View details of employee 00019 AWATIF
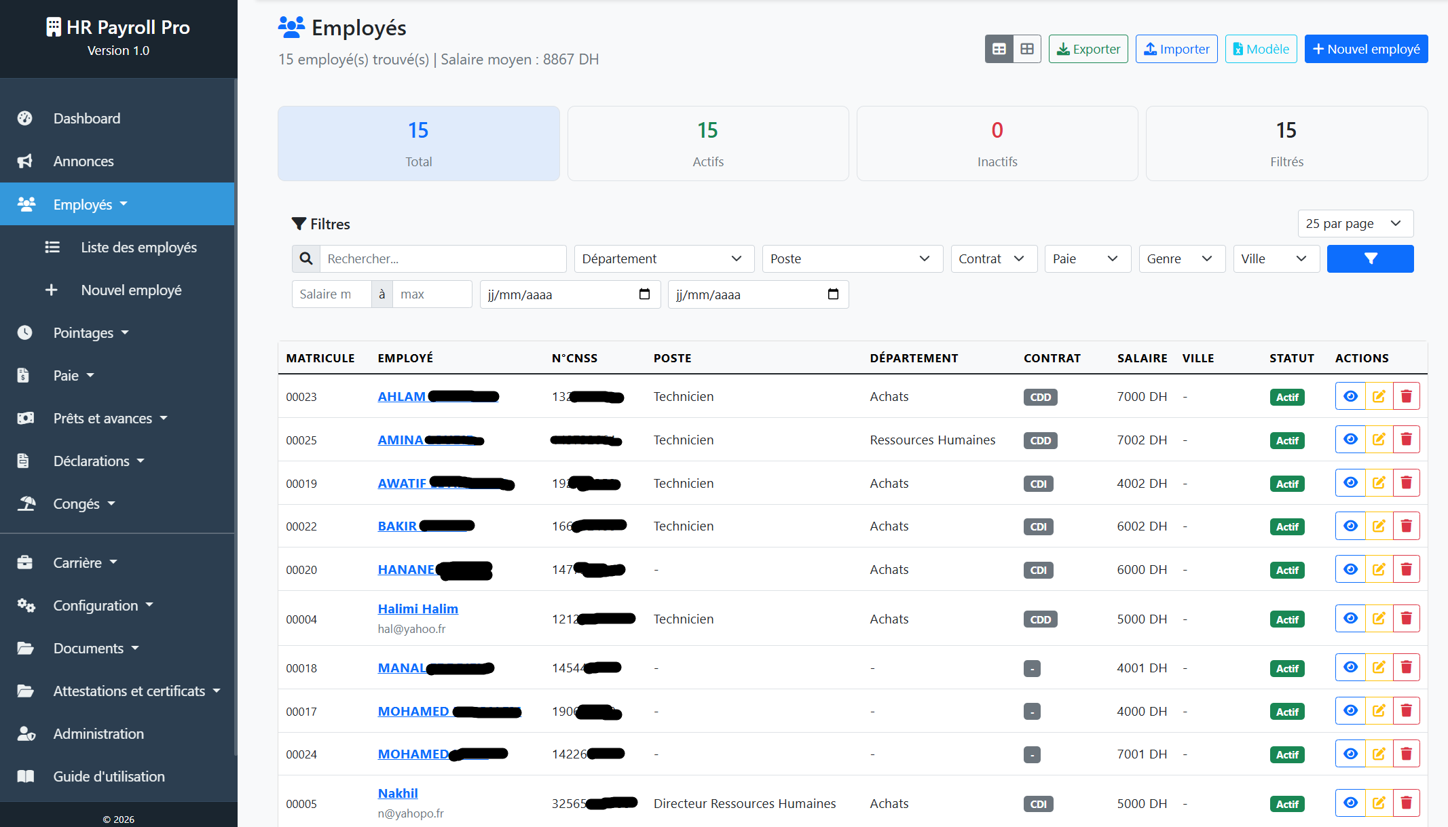The width and height of the screenshot is (1448, 827). point(1350,483)
